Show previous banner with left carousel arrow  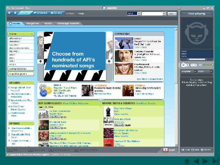pyautogui.click(x=41, y=61)
